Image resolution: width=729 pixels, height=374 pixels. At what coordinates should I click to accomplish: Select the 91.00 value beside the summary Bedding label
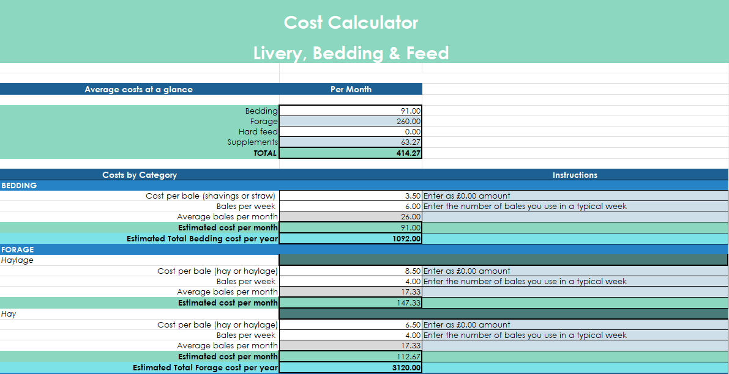coord(351,111)
